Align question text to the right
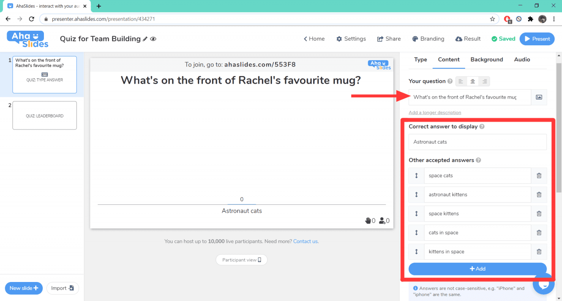The image size is (562, 301). click(484, 81)
